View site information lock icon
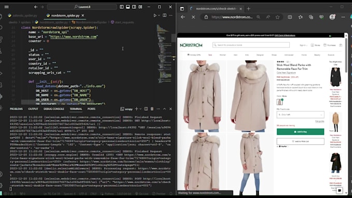352x198 pixels. (206, 17)
